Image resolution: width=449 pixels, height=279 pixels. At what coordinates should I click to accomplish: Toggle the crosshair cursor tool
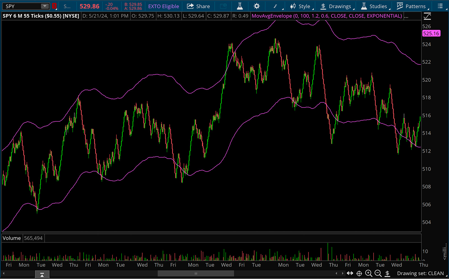tap(359, 273)
